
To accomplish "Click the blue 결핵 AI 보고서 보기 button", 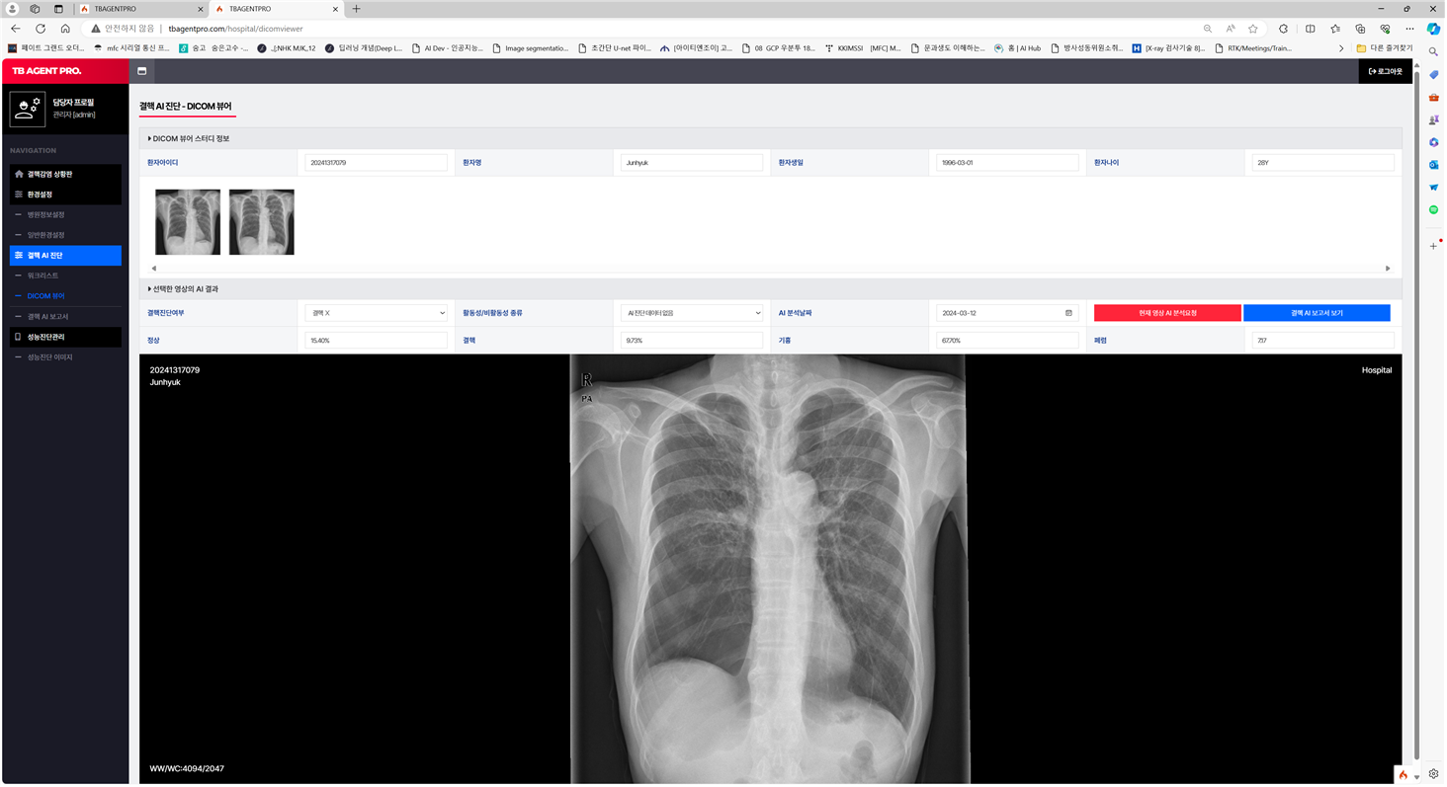I will (1317, 313).
